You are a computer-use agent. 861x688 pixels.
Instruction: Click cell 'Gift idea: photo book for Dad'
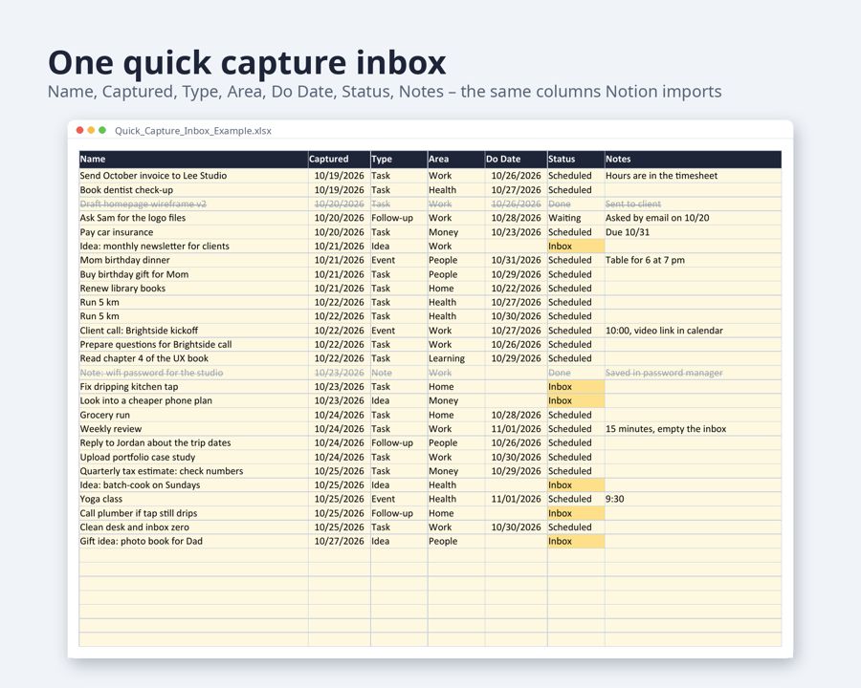(194, 541)
